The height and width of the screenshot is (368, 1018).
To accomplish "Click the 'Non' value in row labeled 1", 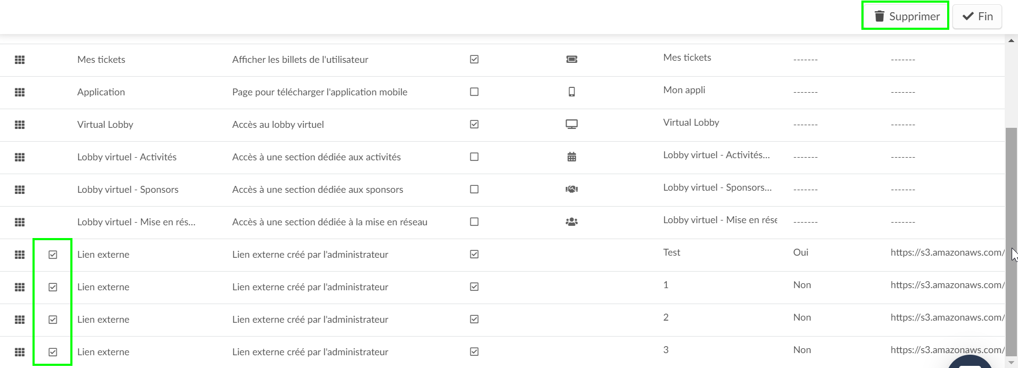I will pos(802,285).
